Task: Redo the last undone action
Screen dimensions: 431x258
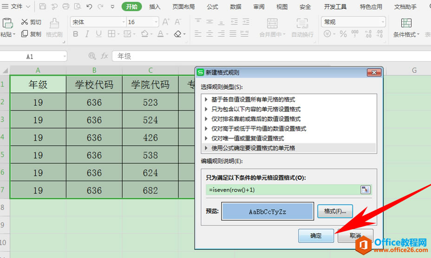Action: click(101, 6)
